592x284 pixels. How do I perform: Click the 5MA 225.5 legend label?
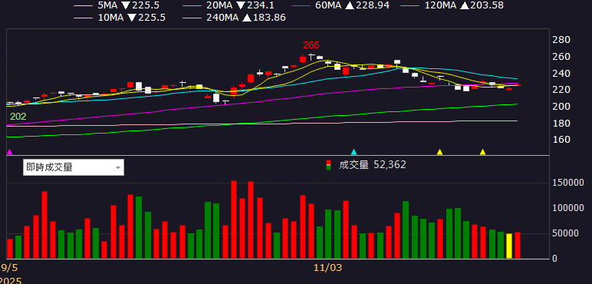tap(129, 5)
